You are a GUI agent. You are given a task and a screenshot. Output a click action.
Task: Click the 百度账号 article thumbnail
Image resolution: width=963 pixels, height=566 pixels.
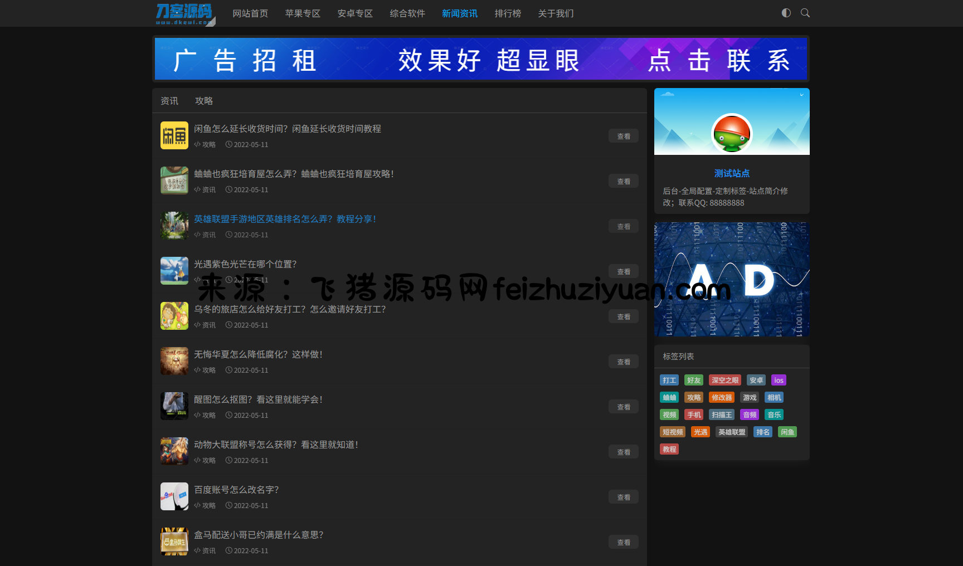coord(174,496)
